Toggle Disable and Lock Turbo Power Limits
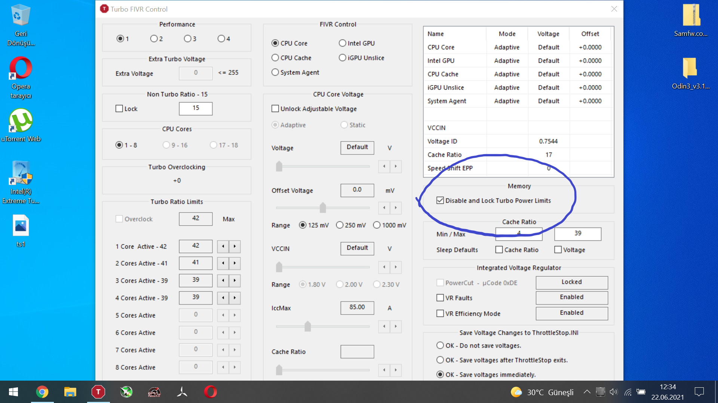The width and height of the screenshot is (718, 403). (440, 200)
